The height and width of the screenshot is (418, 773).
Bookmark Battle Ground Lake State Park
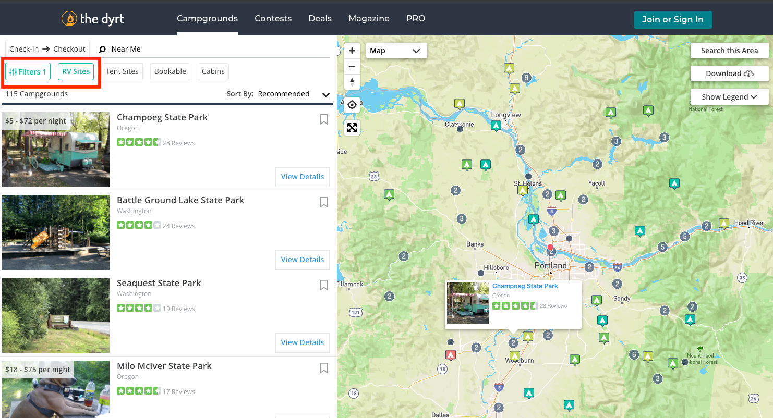click(x=324, y=202)
